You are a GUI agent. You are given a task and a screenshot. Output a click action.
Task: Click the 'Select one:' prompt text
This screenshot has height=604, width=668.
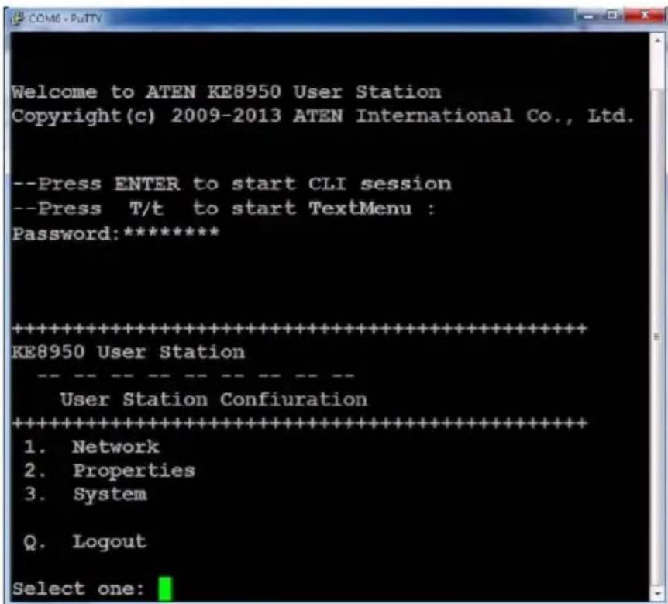coord(78,588)
